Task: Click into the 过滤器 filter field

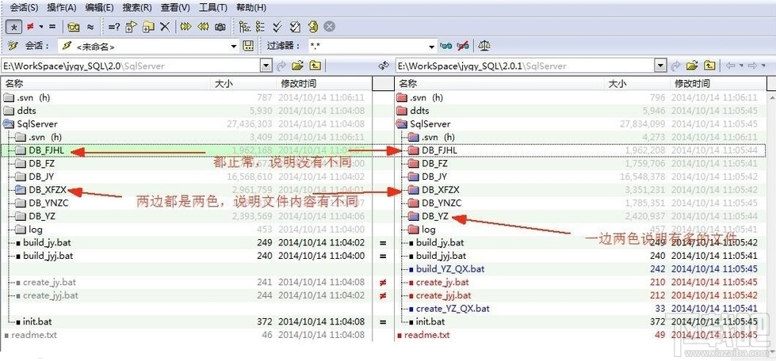Action: [x=368, y=47]
